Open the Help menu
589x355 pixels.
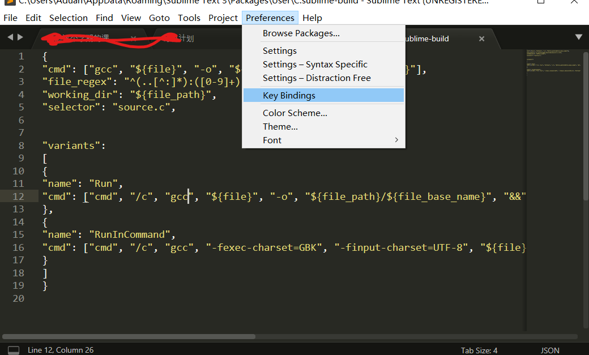point(312,18)
